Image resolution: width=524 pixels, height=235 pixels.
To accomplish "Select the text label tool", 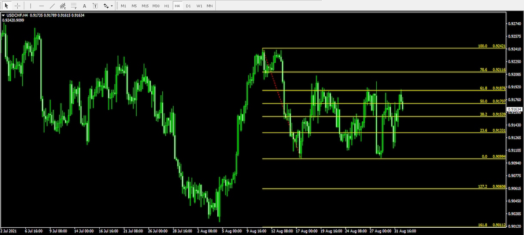I will 95,6.
